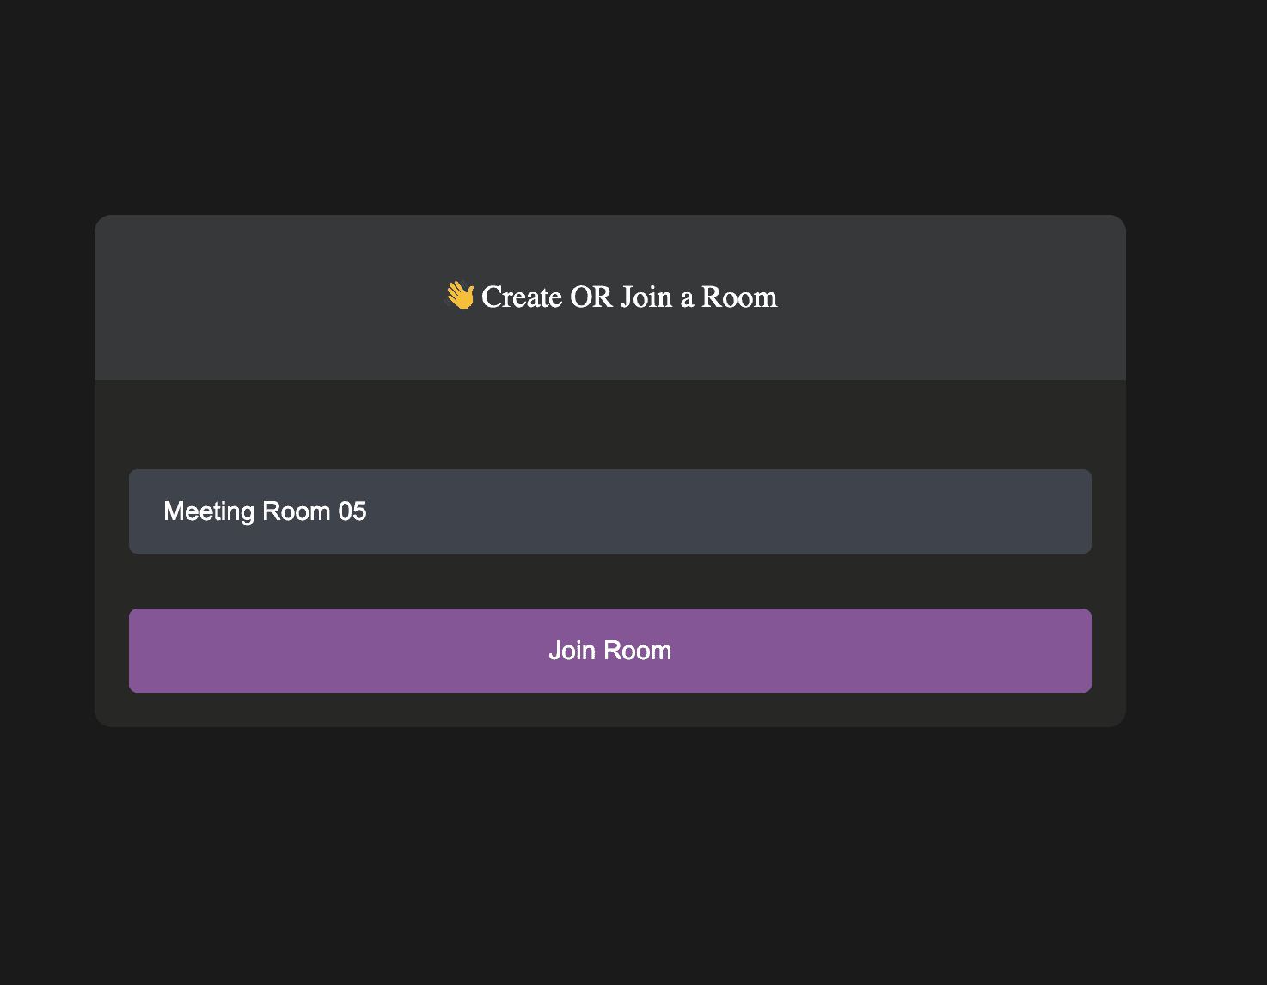Click the dark background below the card
Screen dimensions: 1267x985
pyautogui.click(x=609, y=851)
